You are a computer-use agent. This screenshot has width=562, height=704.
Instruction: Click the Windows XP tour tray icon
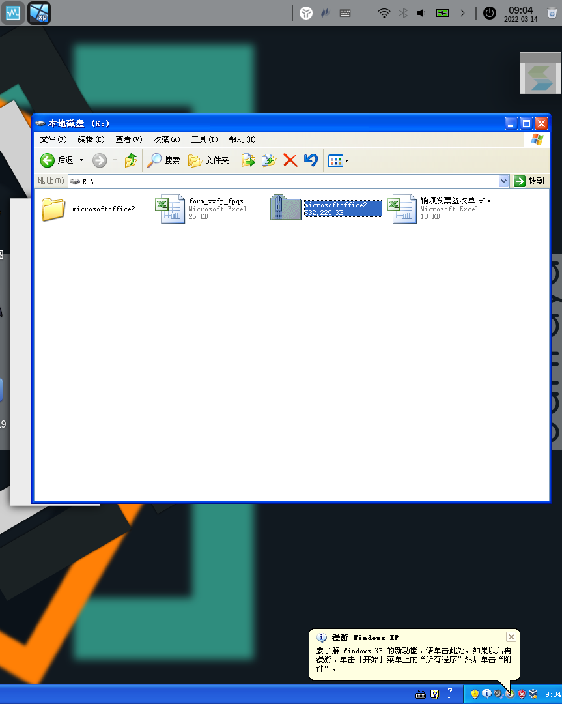pos(510,694)
